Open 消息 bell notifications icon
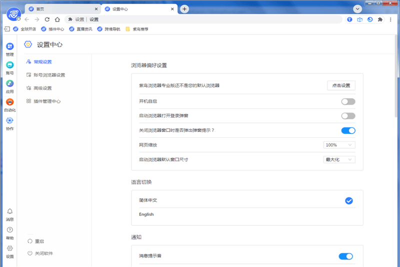 tap(9, 212)
